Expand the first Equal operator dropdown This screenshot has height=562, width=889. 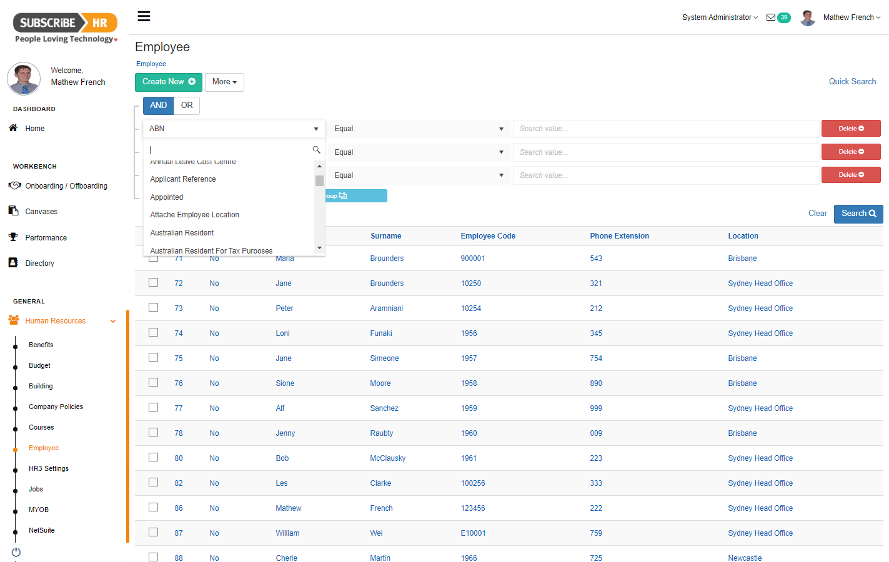click(x=420, y=129)
